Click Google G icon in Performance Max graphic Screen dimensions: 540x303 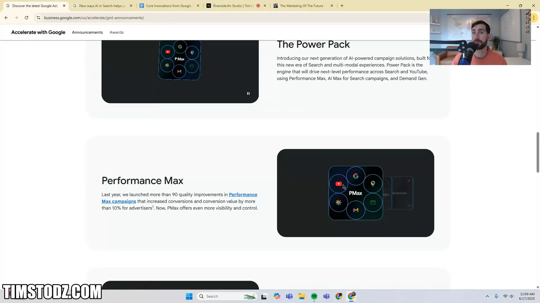pyautogui.click(x=356, y=176)
